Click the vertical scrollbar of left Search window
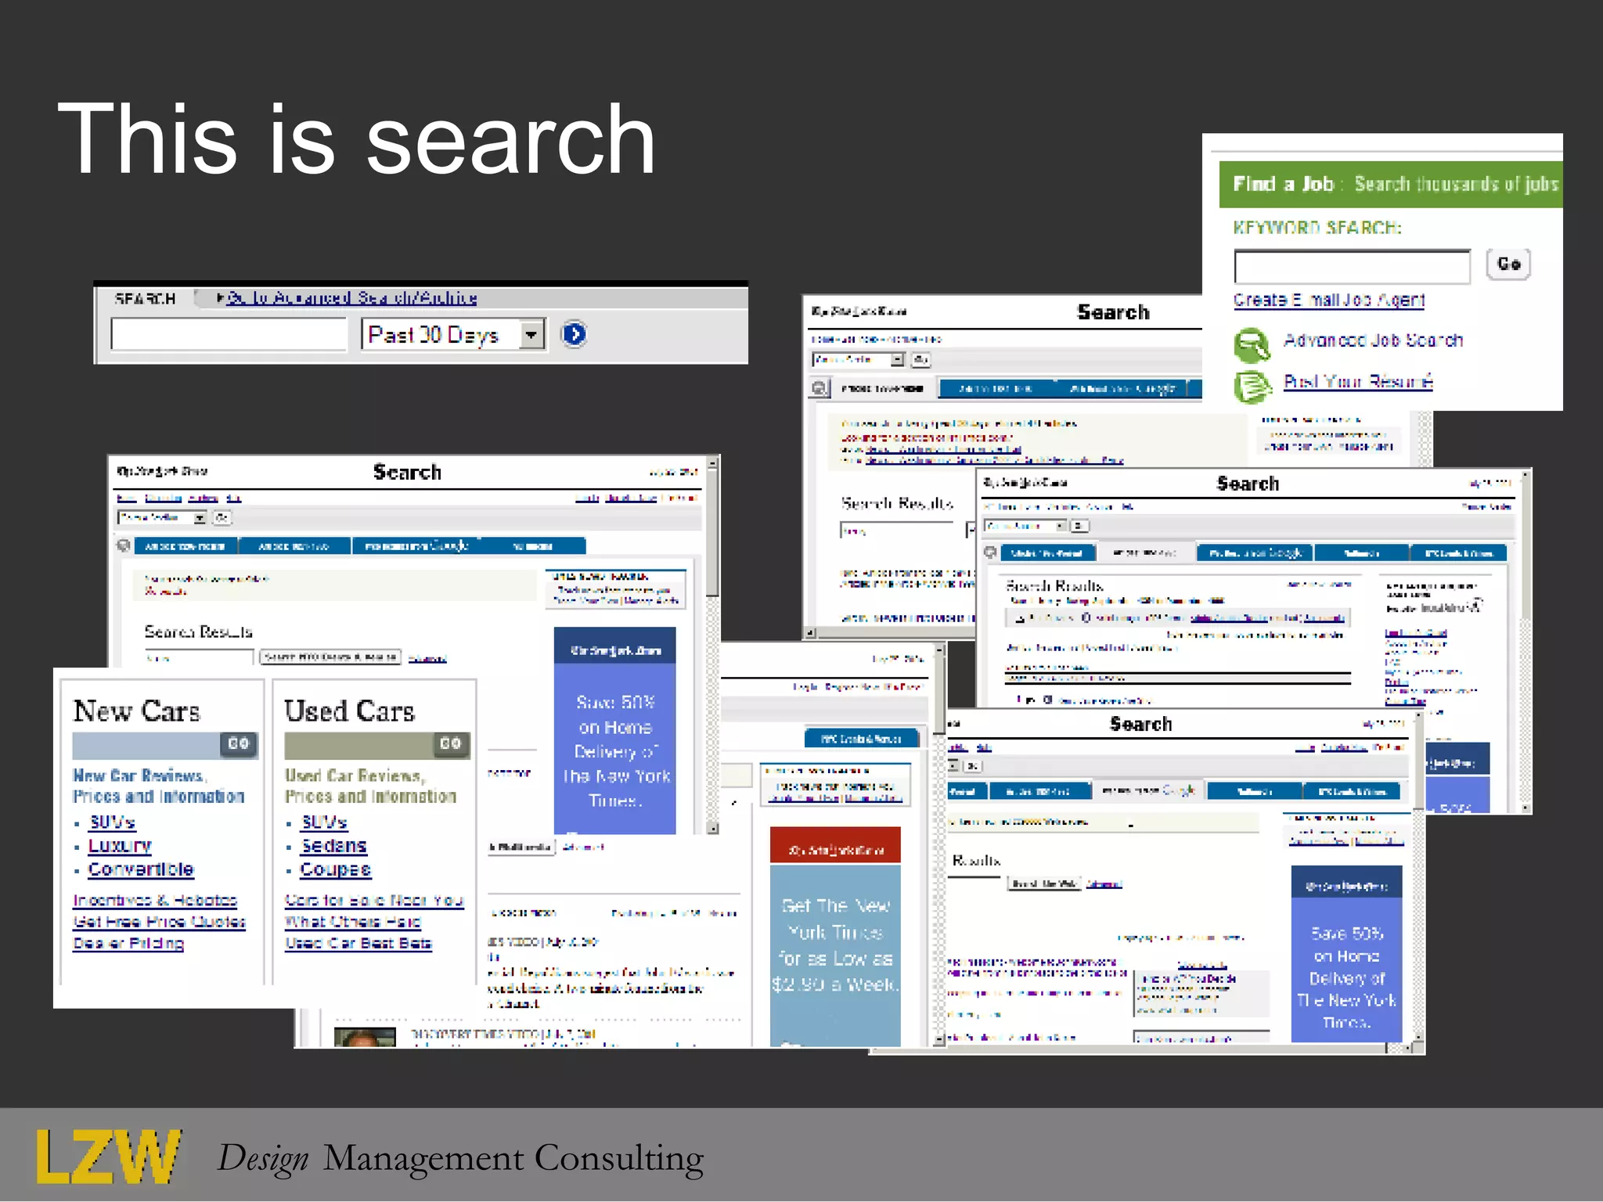 pos(713,645)
